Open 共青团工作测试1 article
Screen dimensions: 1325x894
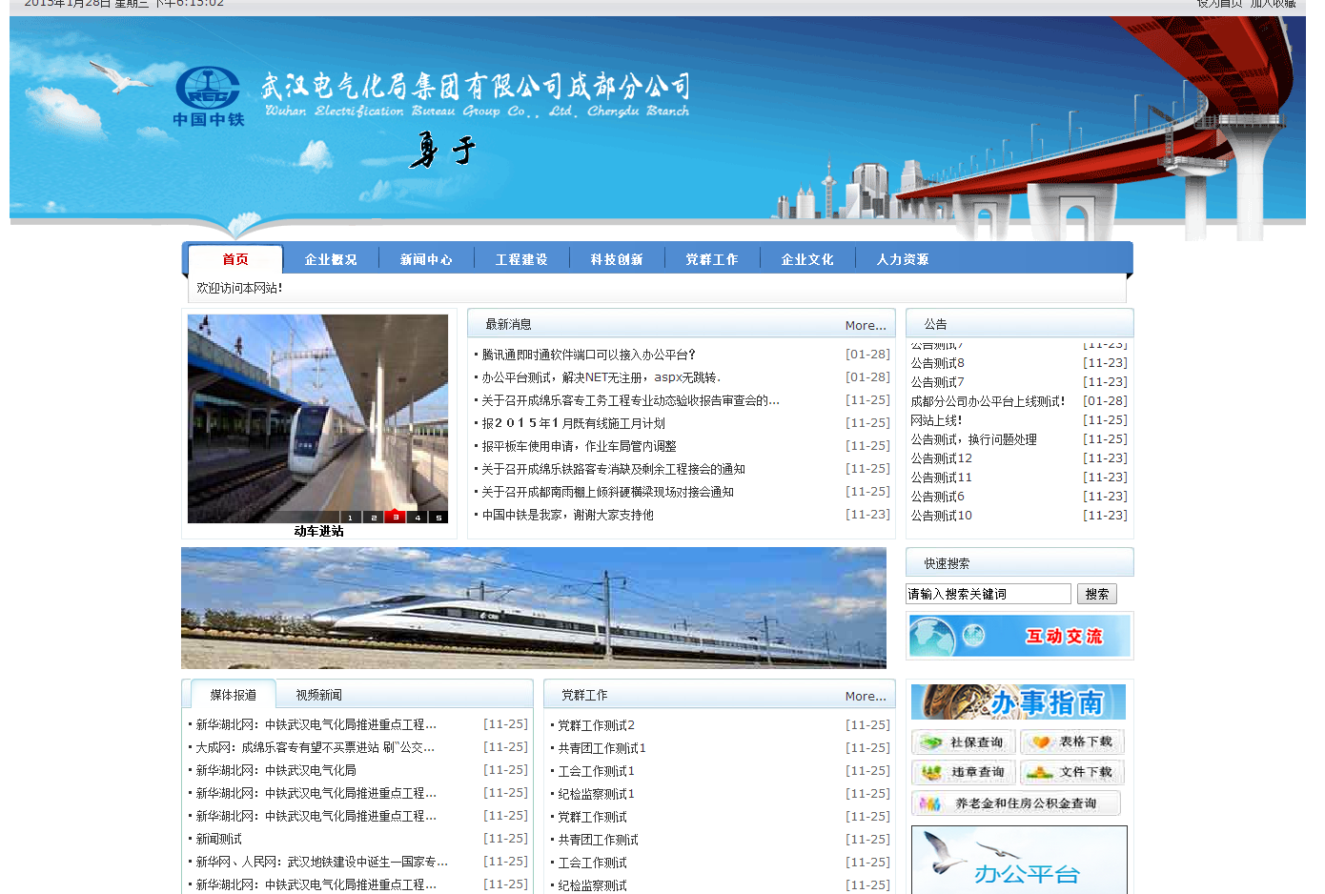[601, 748]
